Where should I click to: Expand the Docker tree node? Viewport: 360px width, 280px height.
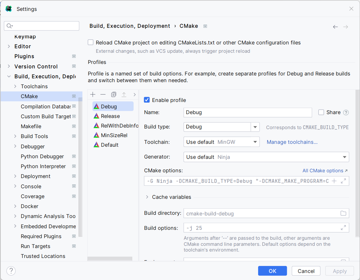pyautogui.click(x=15, y=206)
